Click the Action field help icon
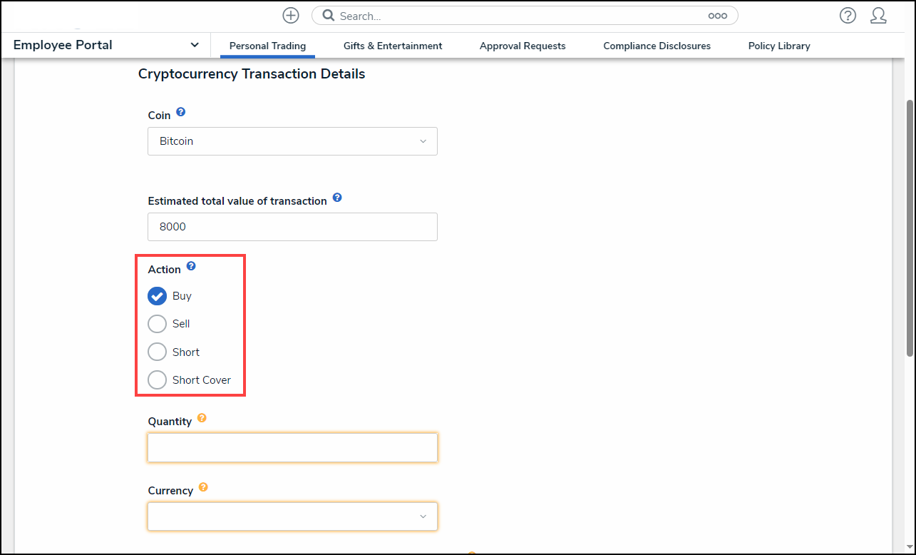Screen dimensions: 916x555 tap(191, 267)
